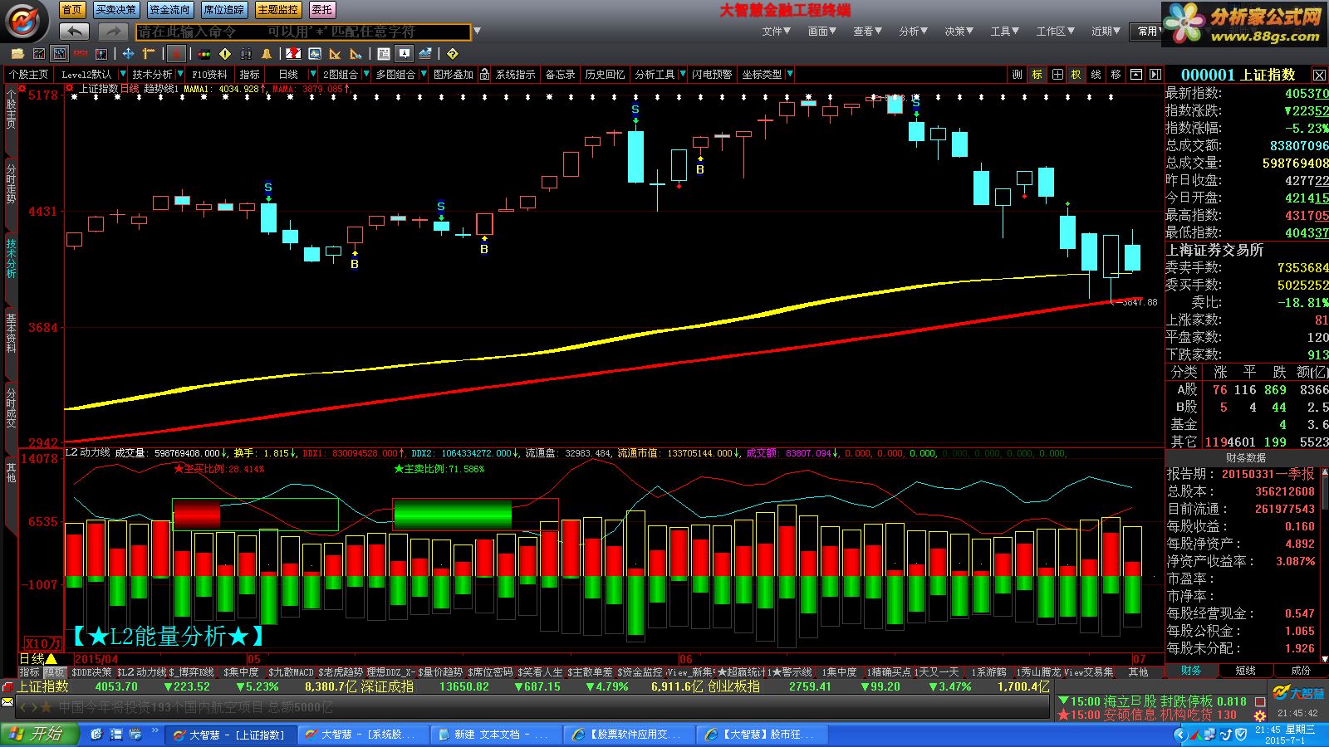The image size is (1329, 747).
Task: Click the forward navigation arrow button
Action: (112, 32)
